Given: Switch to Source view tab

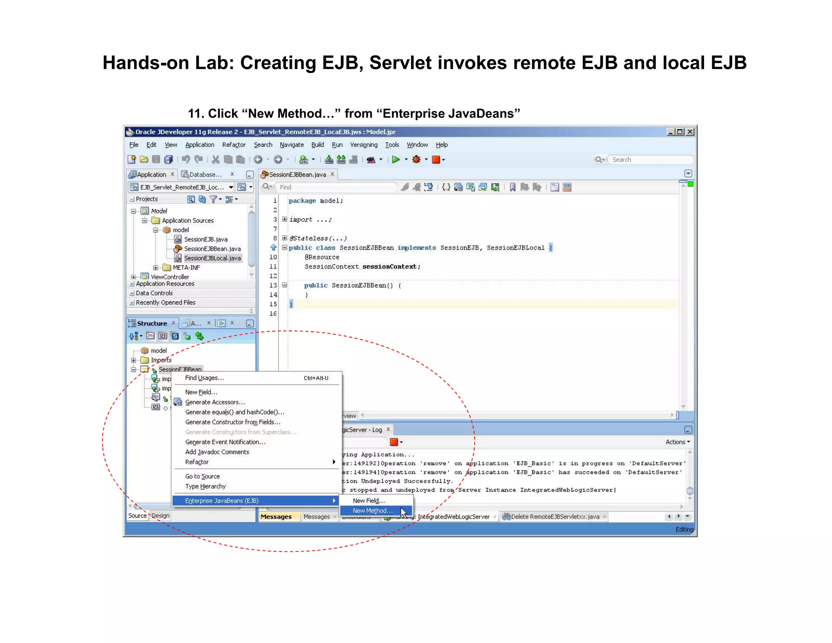Looking at the screenshot, I should 137,516.
